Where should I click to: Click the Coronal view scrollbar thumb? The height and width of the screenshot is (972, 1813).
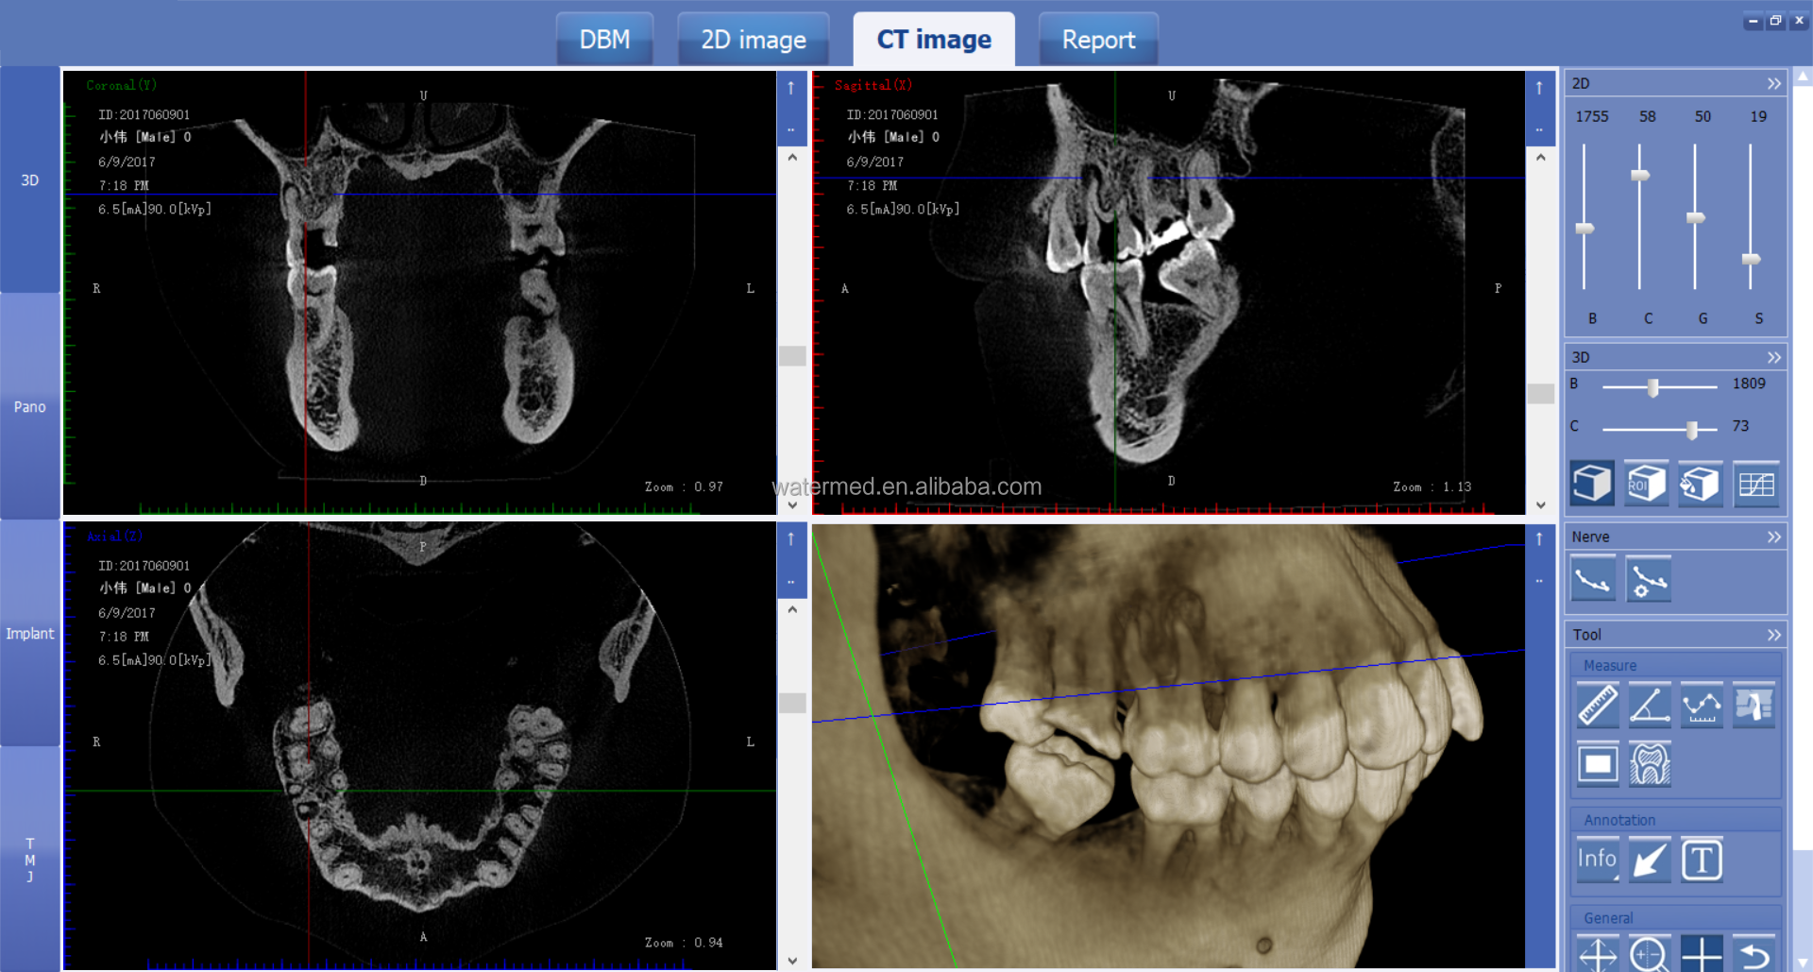click(x=792, y=356)
